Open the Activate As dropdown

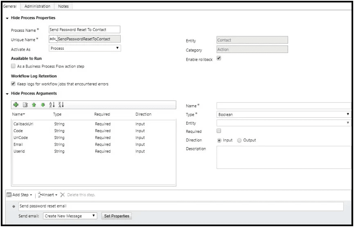tap(85, 48)
